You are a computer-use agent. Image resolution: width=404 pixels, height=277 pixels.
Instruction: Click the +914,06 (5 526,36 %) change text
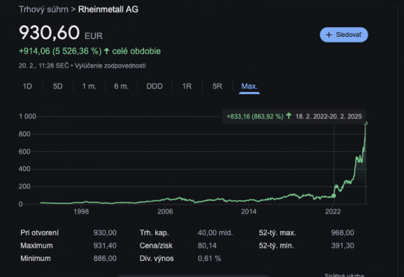[61, 52]
